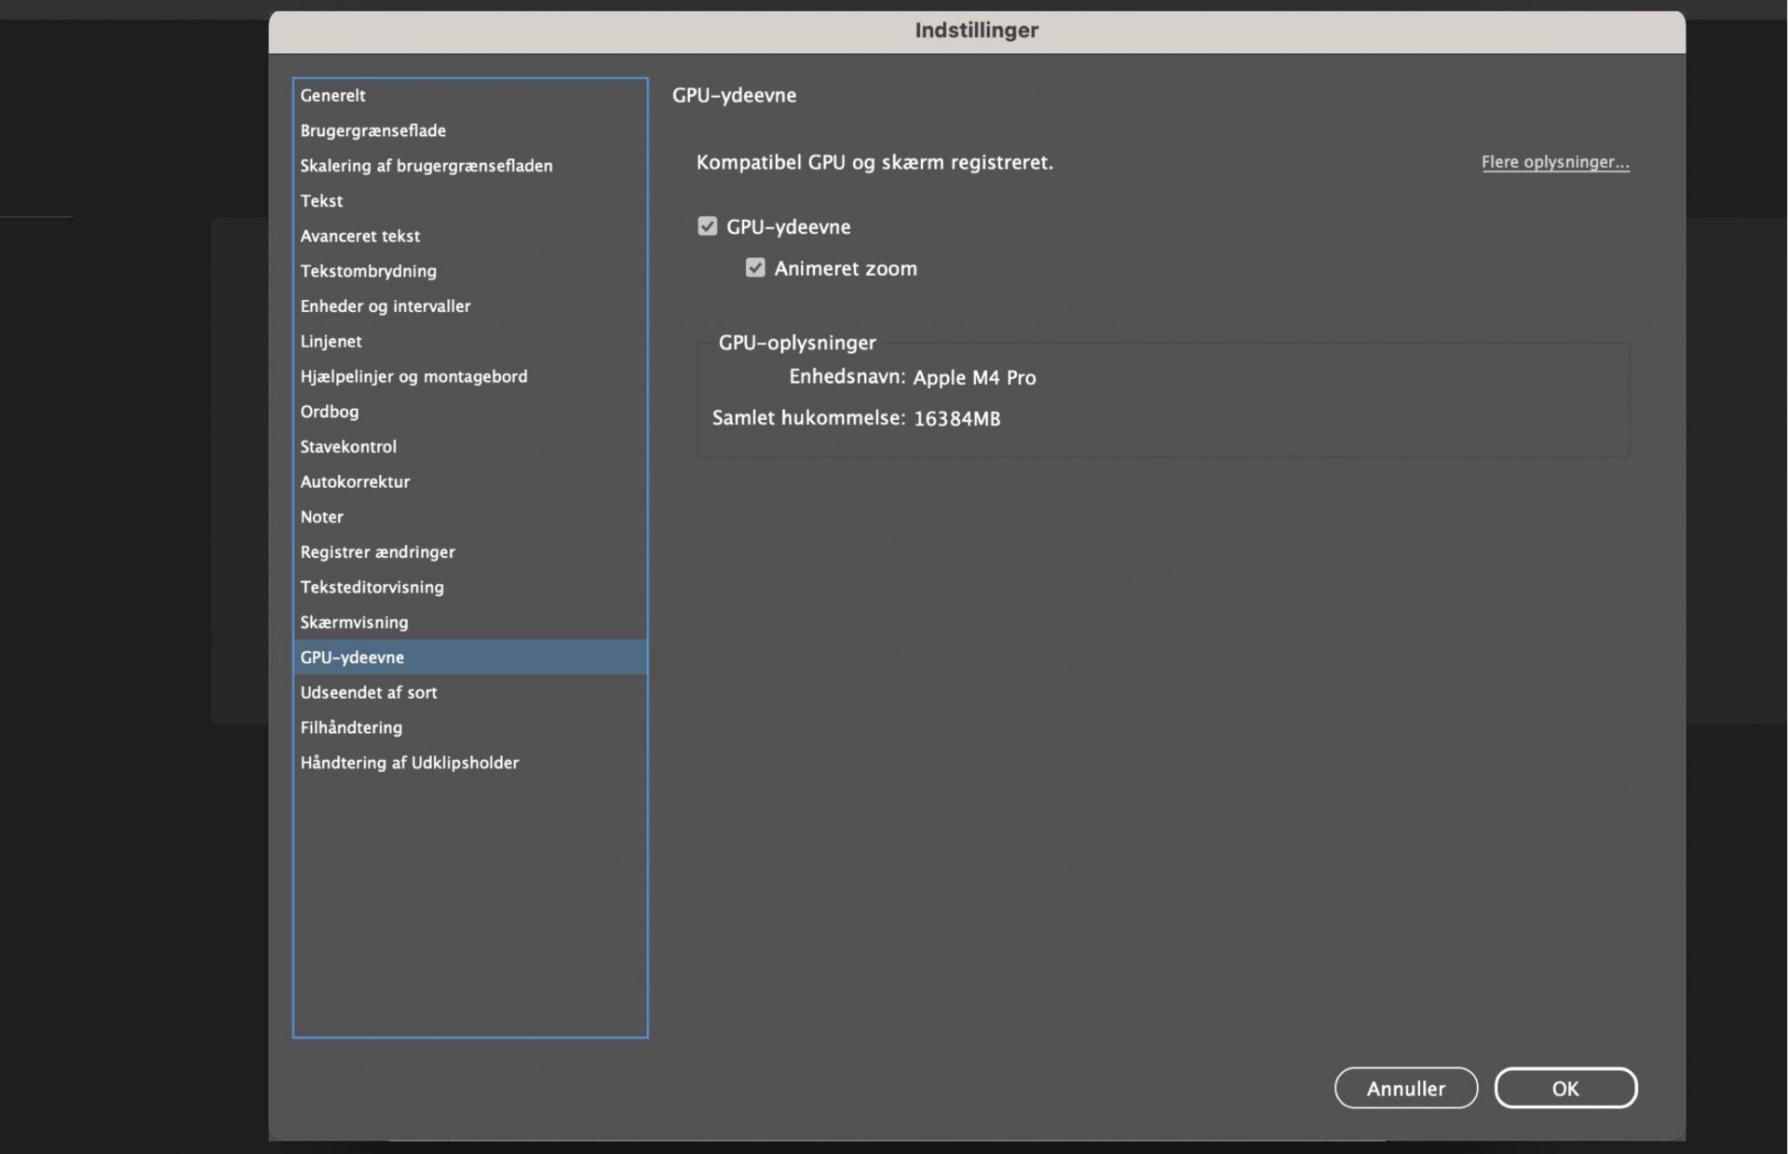The height and width of the screenshot is (1154, 1788).
Task: Uncheck the GPU-ydeevne checkbox
Action: pyautogui.click(x=708, y=226)
